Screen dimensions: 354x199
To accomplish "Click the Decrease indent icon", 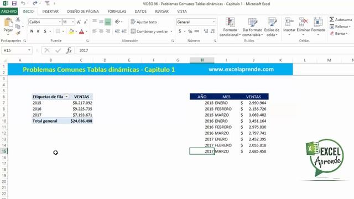I will coord(117,31).
